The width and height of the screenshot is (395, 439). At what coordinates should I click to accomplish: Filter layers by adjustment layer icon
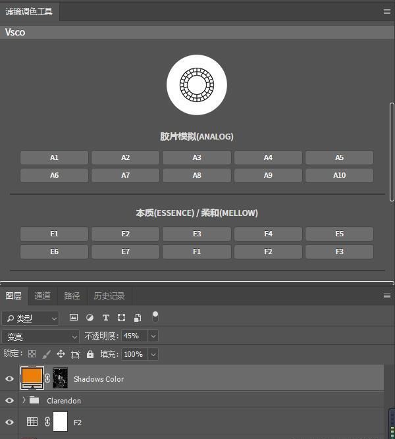click(x=90, y=317)
